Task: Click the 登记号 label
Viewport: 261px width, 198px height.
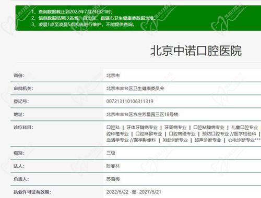Action: click(21, 101)
